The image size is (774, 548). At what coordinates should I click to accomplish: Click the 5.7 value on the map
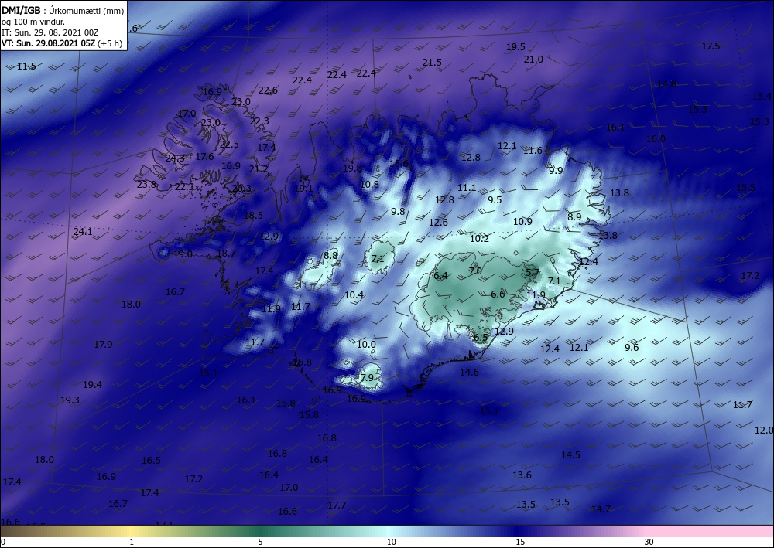[x=533, y=272]
